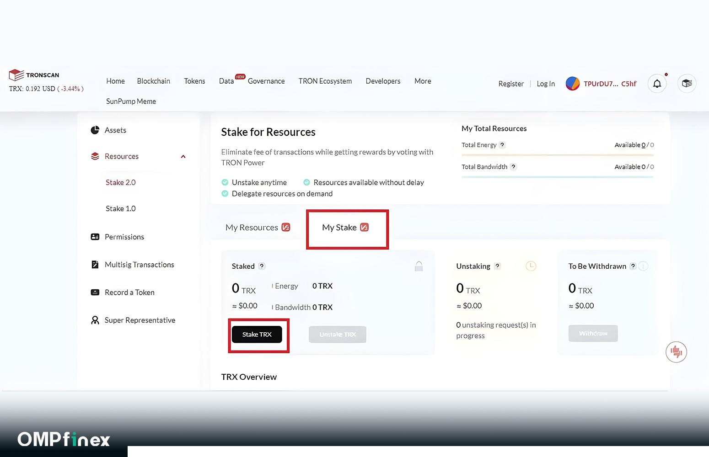Click the TRX Overview heading
The height and width of the screenshot is (457, 709).
point(249,377)
